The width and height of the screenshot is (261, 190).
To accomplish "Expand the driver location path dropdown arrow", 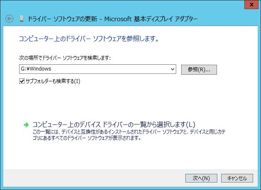I will [173, 69].
